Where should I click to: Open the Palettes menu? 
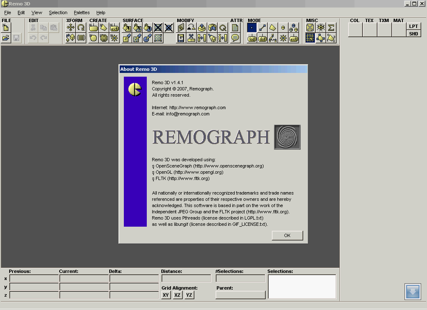[x=82, y=12]
